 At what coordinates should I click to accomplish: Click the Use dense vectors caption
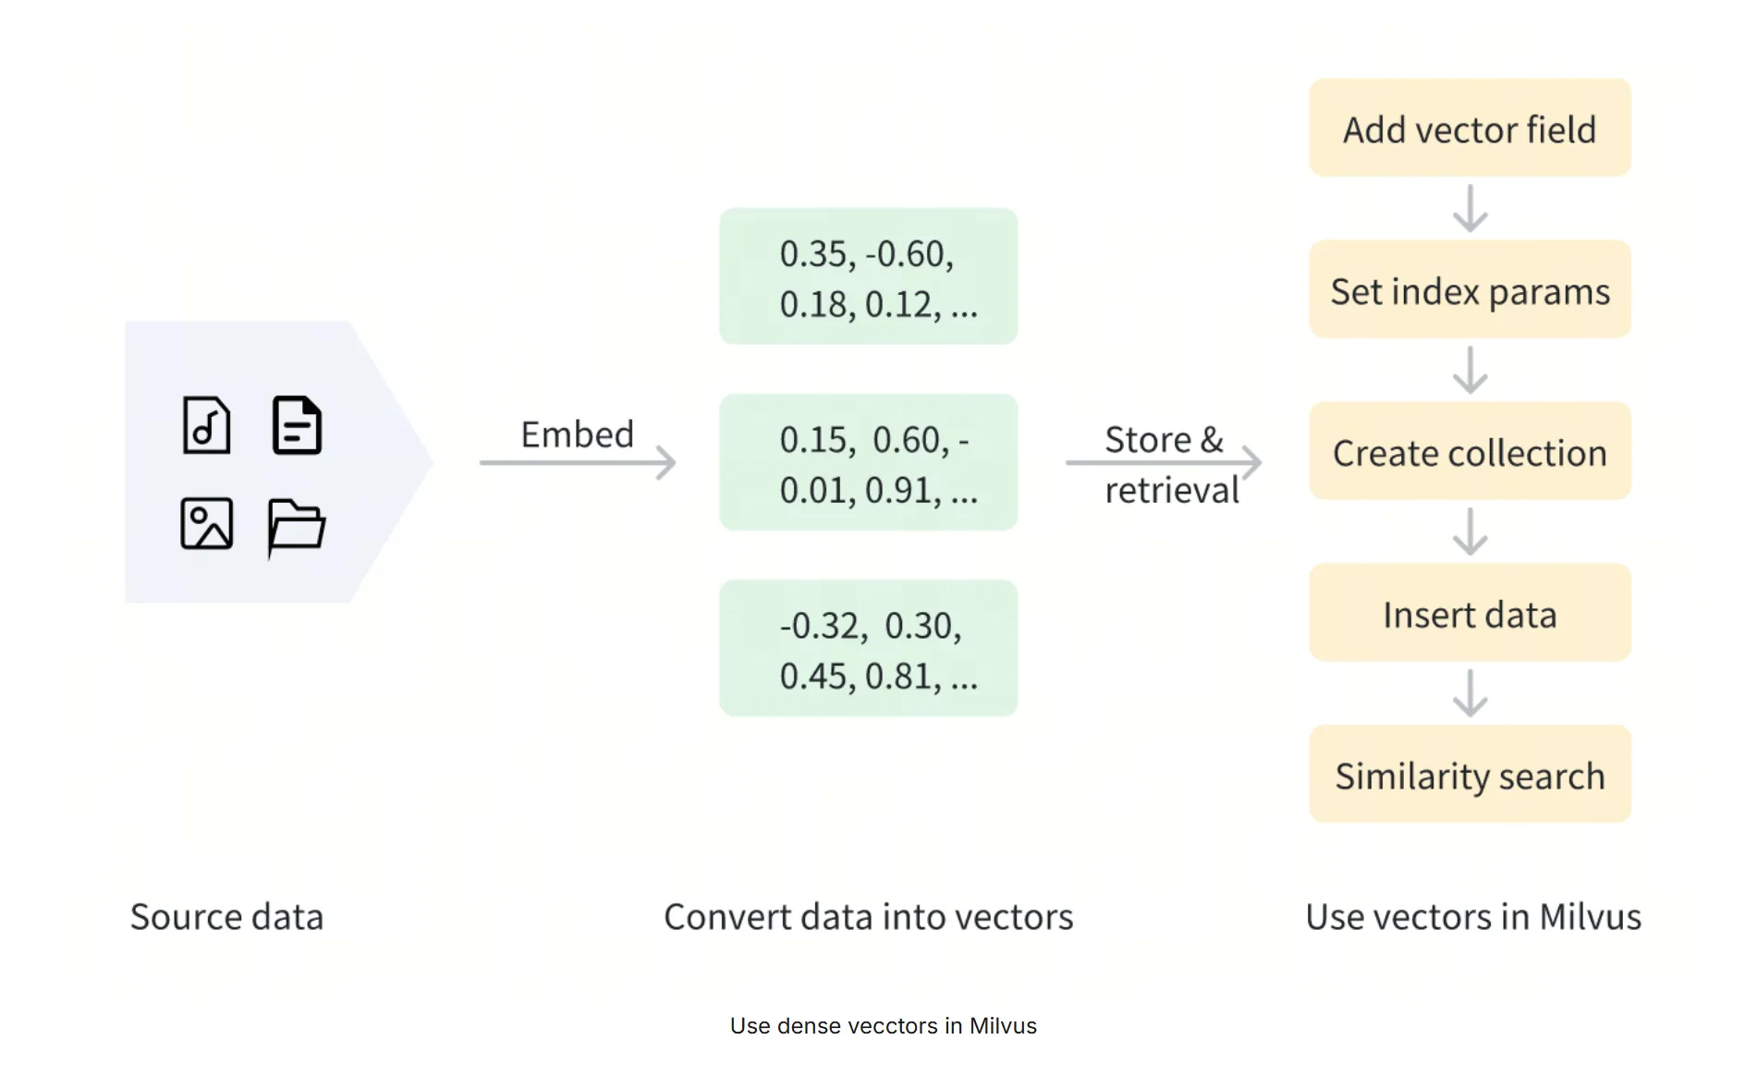[884, 1026]
